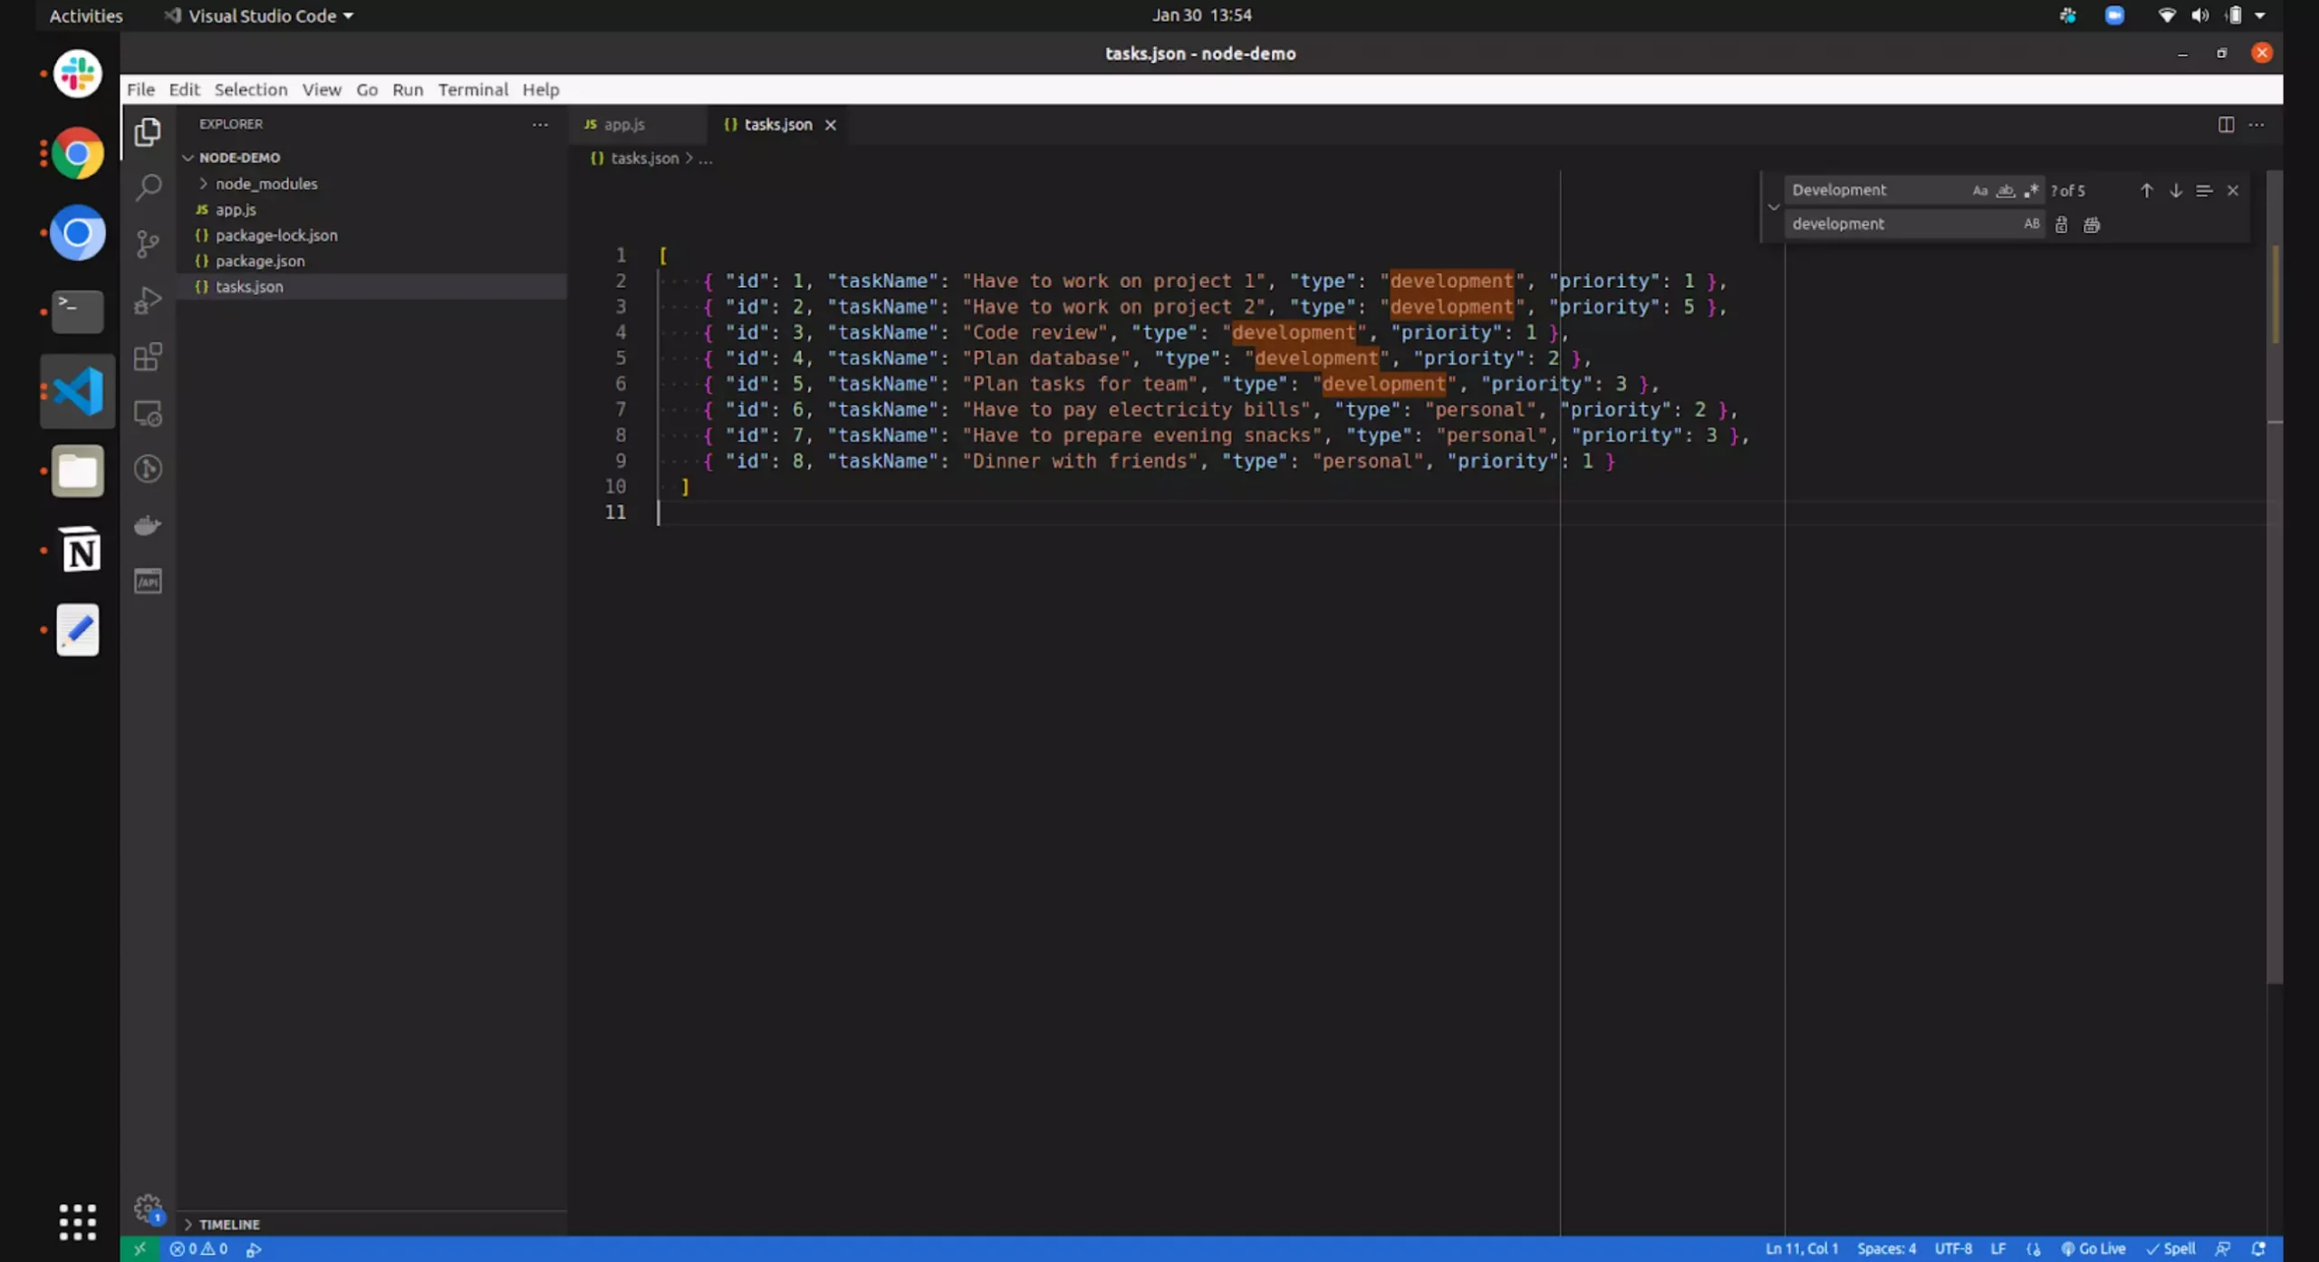Click the Explorer icon in sidebar
Viewport: 2319px width, 1262px height.
click(148, 132)
